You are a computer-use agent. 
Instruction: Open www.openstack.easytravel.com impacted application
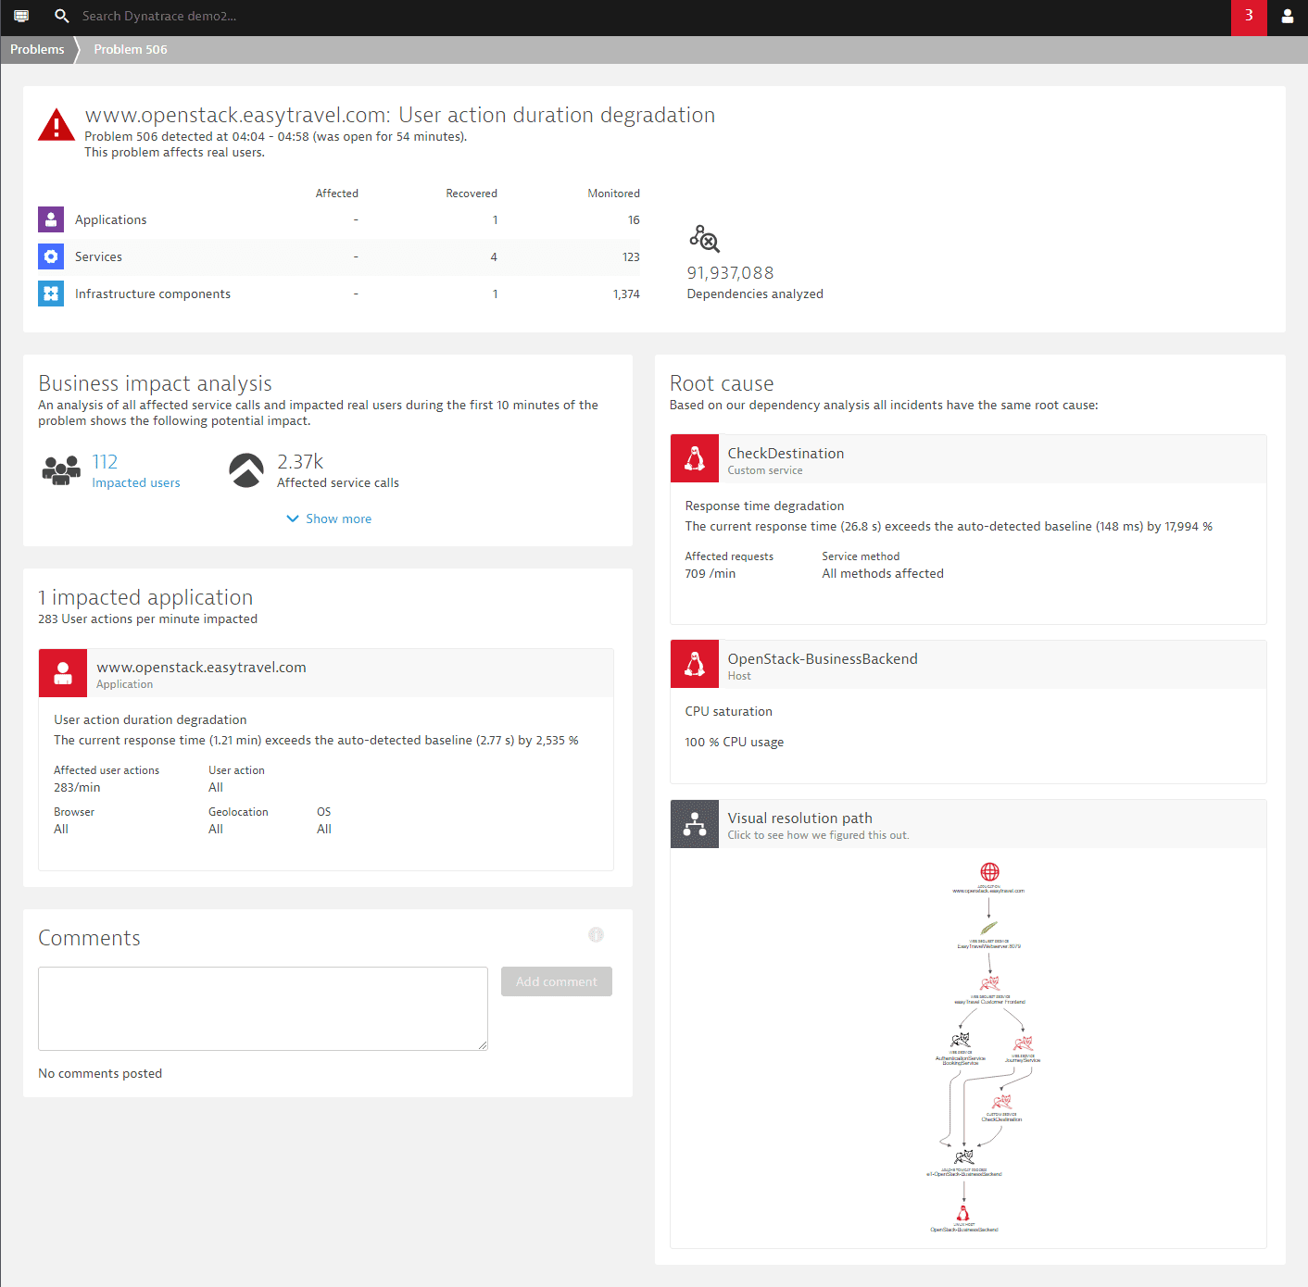tap(201, 667)
